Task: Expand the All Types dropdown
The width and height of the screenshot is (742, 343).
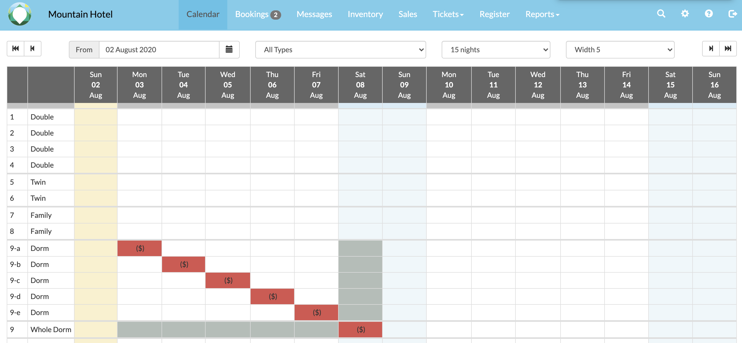Action: point(340,50)
